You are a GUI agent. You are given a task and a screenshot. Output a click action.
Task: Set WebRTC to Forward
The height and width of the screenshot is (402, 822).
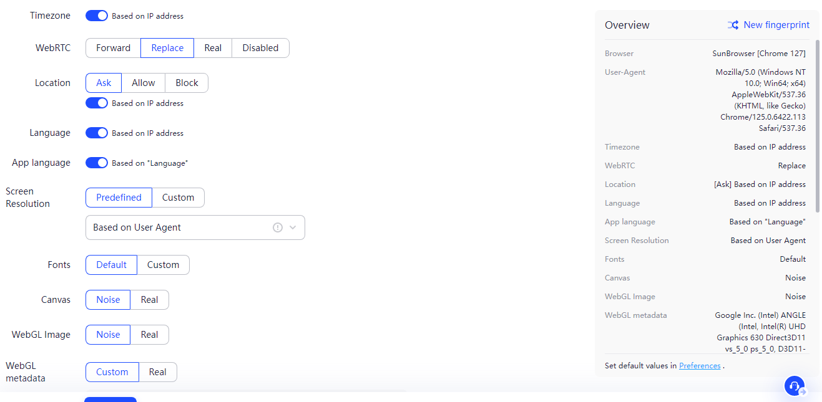pos(113,48)
